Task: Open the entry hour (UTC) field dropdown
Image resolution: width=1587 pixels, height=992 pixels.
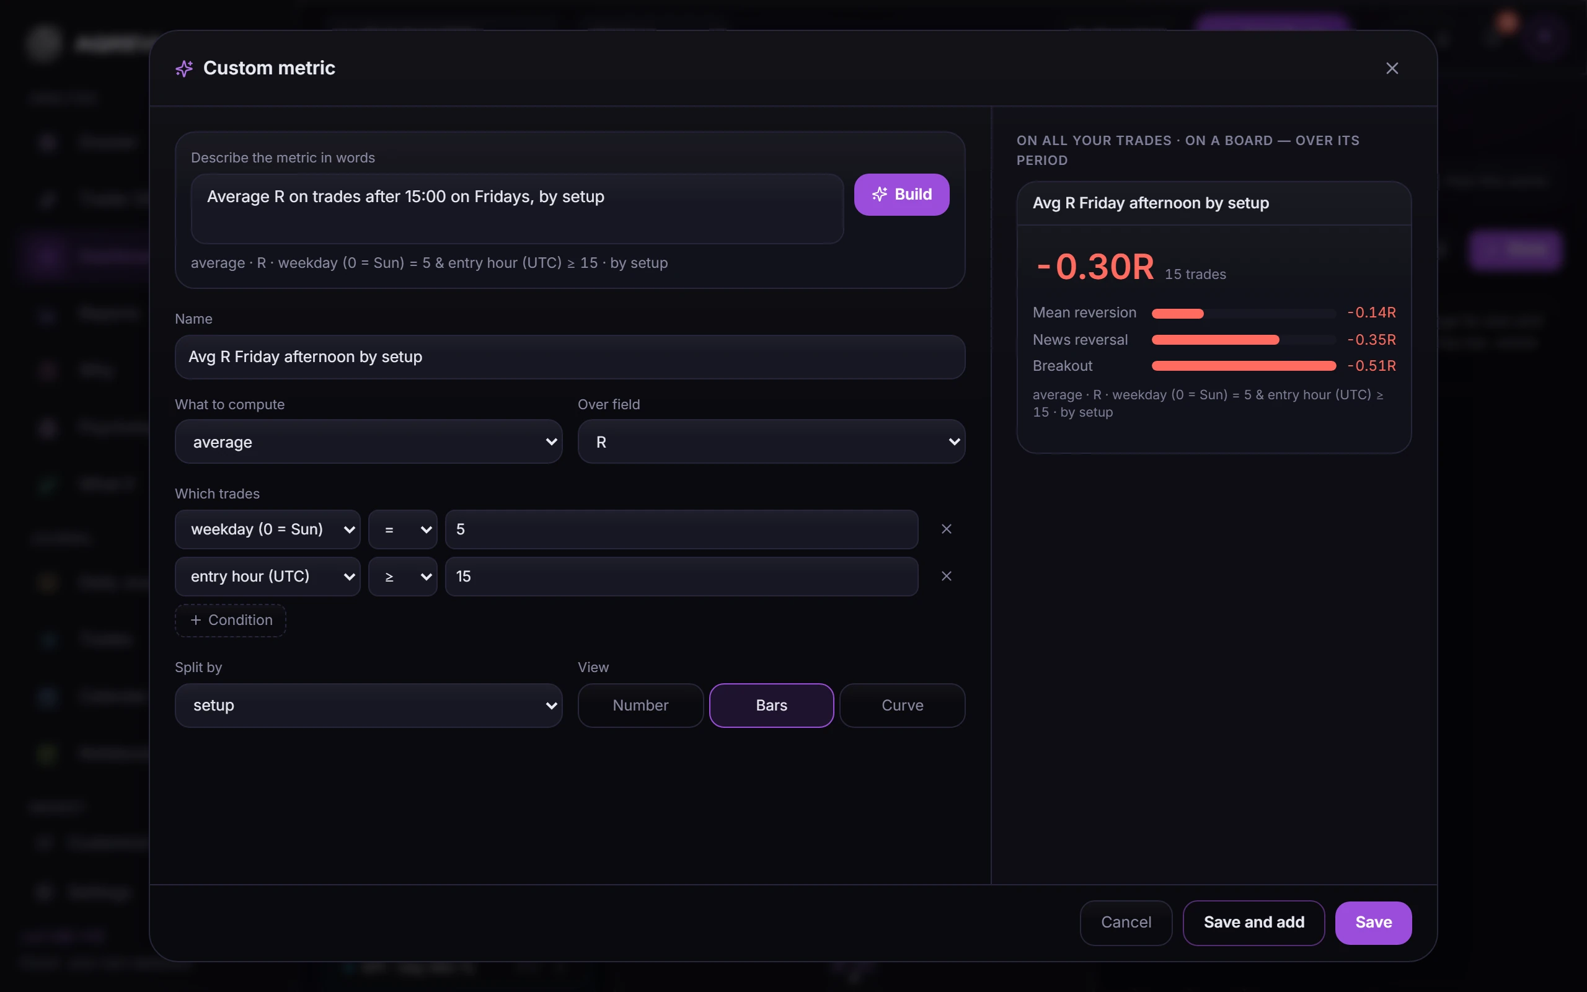Action: 268,576
